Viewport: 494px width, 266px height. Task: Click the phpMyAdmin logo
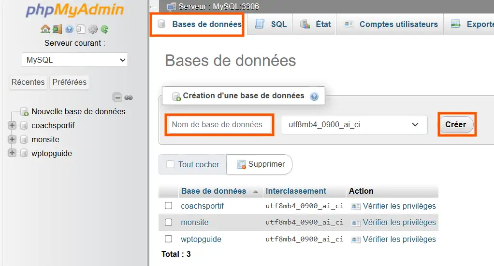click(74, 10)
